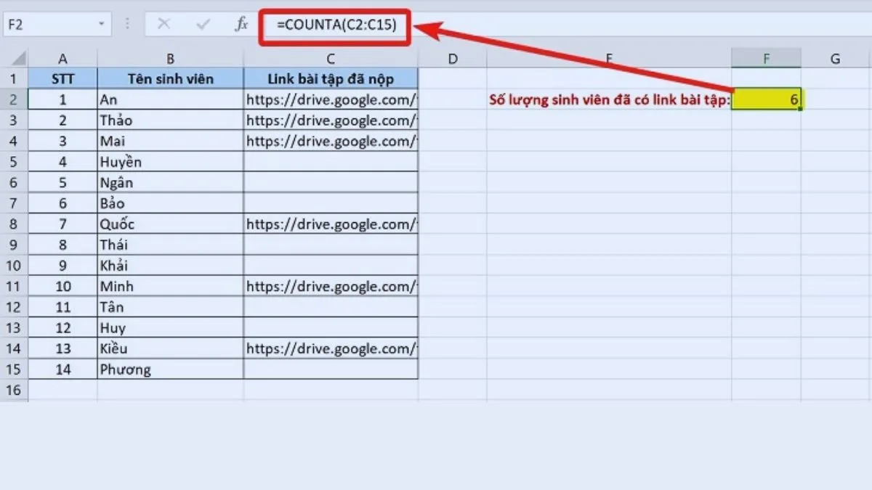Click the formula bar with COUNTA formula
The height and width of the screenshot is (490, 872).
(336, 25)
